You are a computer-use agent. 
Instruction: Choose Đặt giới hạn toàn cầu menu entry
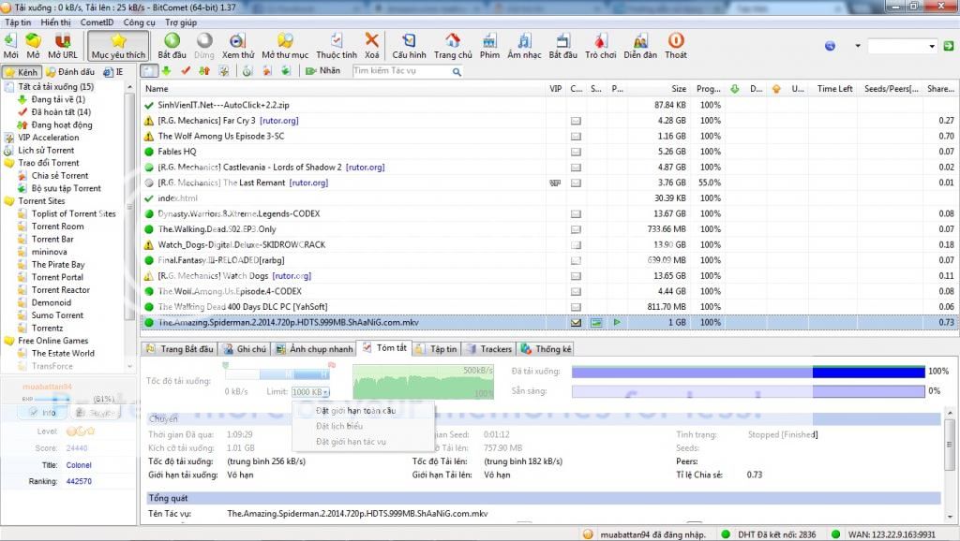tap(355, 411)
